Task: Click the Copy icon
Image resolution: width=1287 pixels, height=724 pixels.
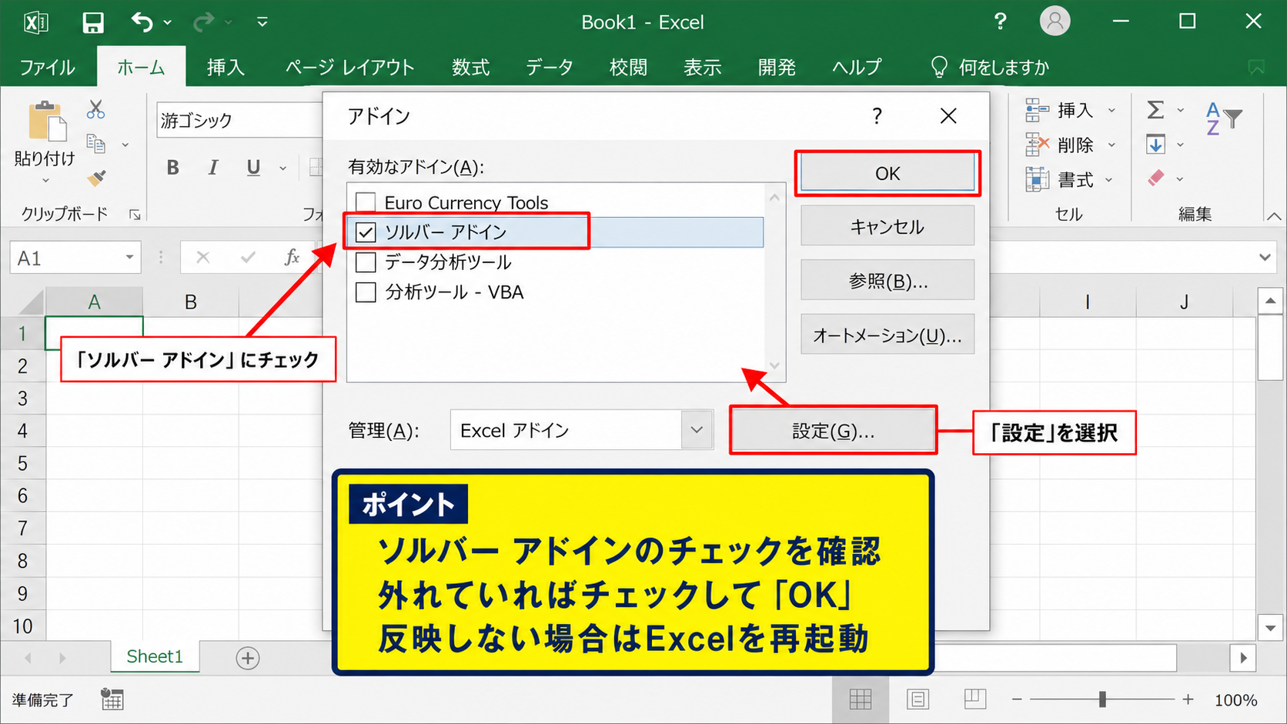Action: 95,144
